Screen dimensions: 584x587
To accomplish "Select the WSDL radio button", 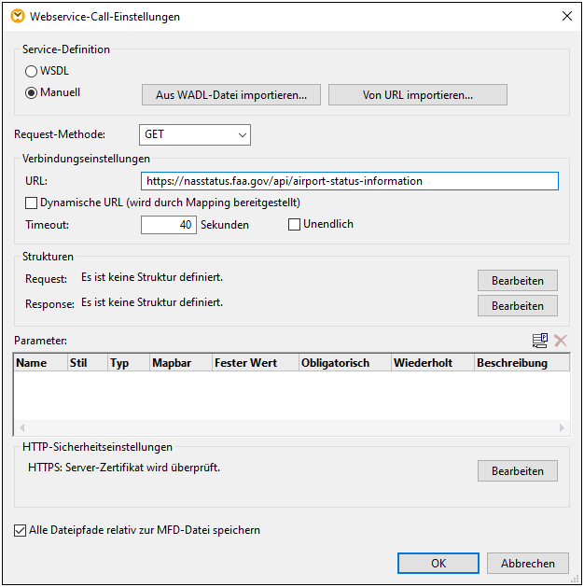I will [32, 71].
